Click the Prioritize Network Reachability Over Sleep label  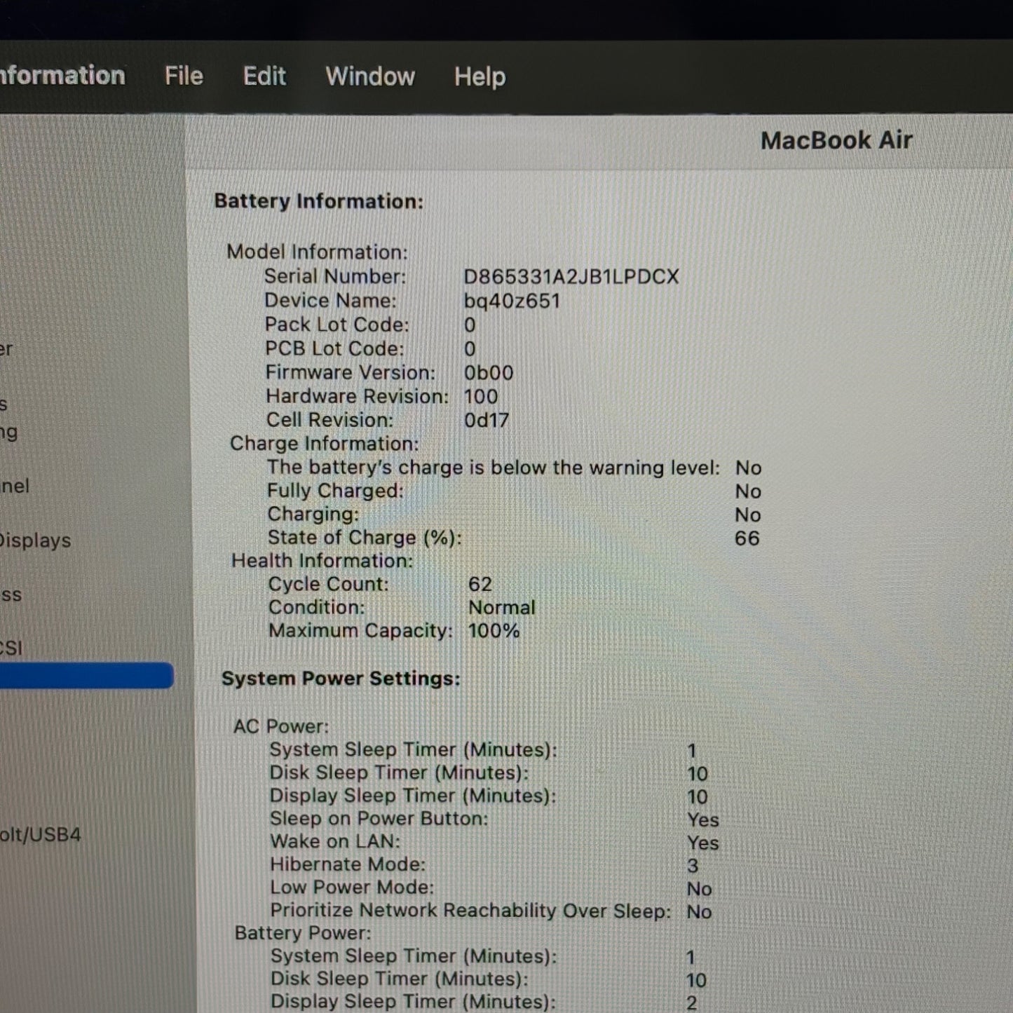(x=470, y=911)
